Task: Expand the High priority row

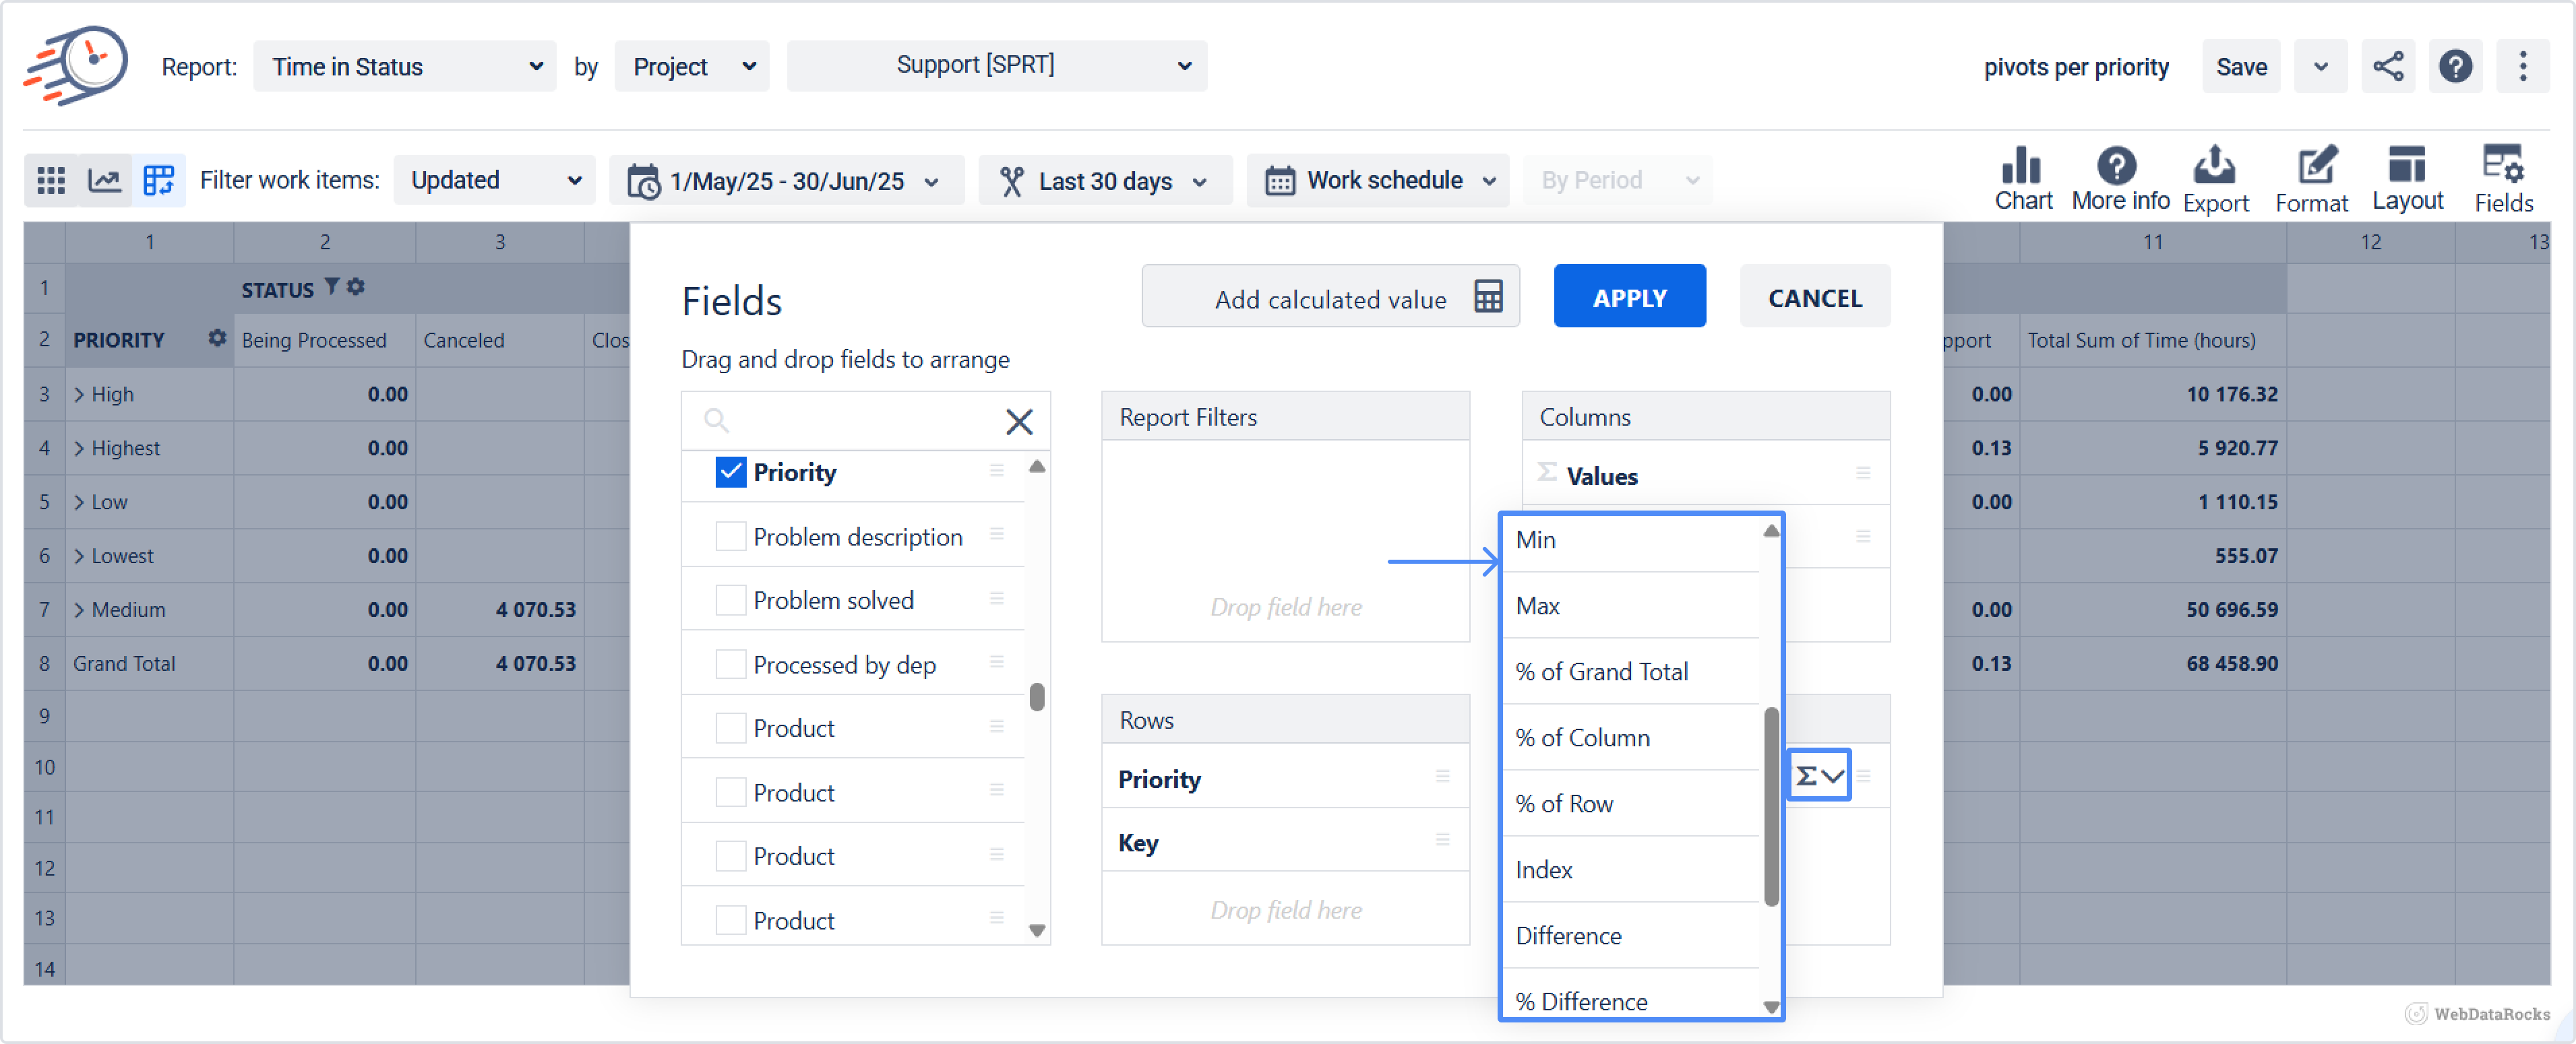Action: point(79,395)
